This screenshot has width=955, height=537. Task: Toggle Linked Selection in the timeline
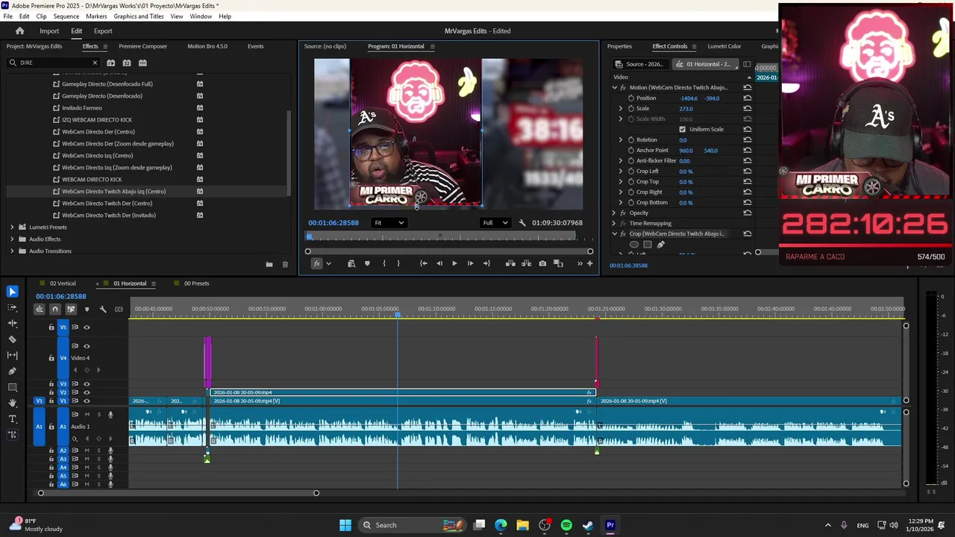click(x=71, y=309)
